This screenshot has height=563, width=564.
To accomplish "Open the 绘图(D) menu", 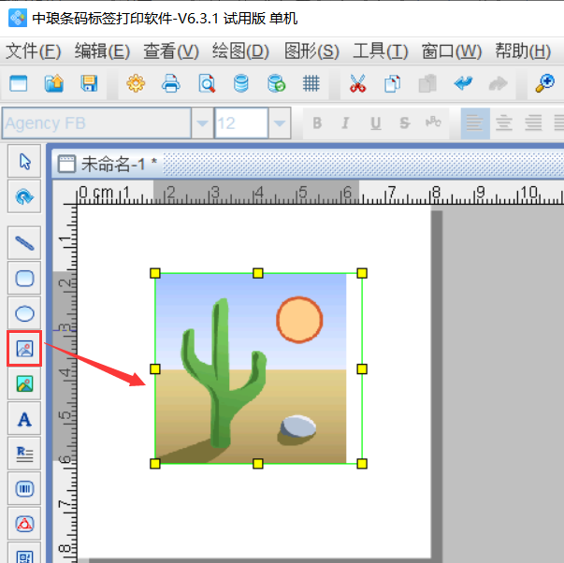I will click(240, 51).
